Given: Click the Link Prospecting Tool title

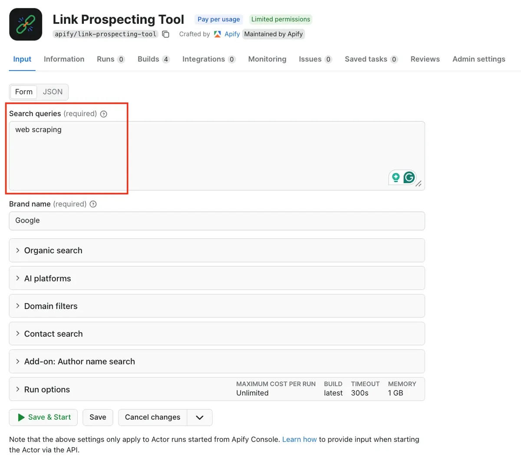Looking at the screenshot, I should [118, 20].
